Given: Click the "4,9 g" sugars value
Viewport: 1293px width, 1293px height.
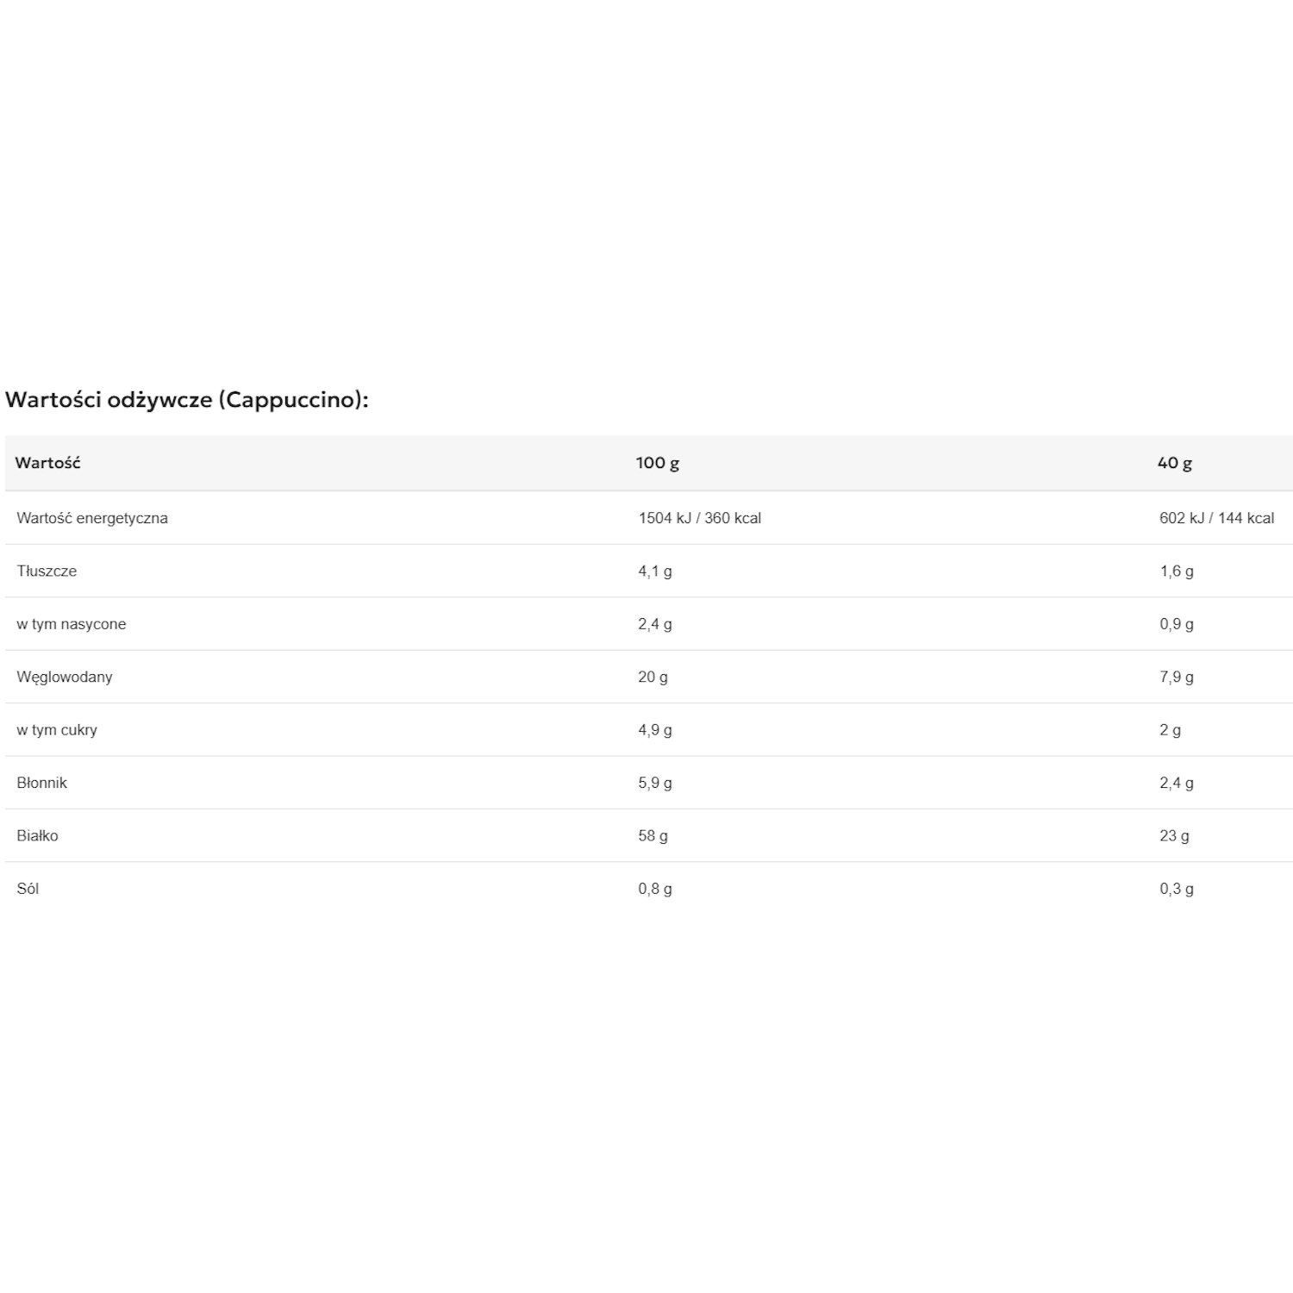Looking at the screenshot, I should pyautogui.click(x=655, y=730).
